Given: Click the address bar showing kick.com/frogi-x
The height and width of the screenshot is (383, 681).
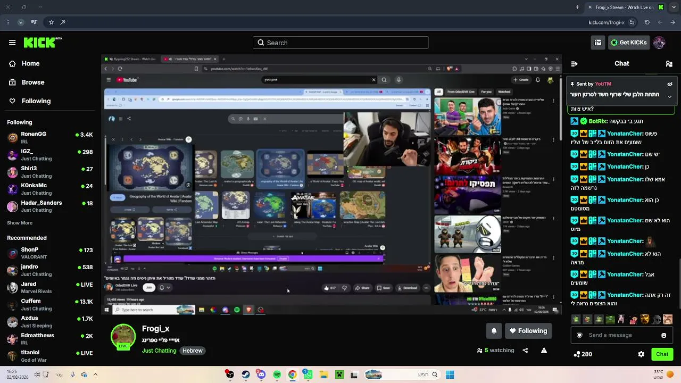Looking at the screenshot, I should click(607, 22).
